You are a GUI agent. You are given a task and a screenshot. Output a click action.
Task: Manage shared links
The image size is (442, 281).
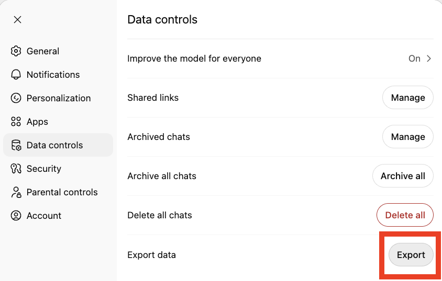tap(407, 98)
